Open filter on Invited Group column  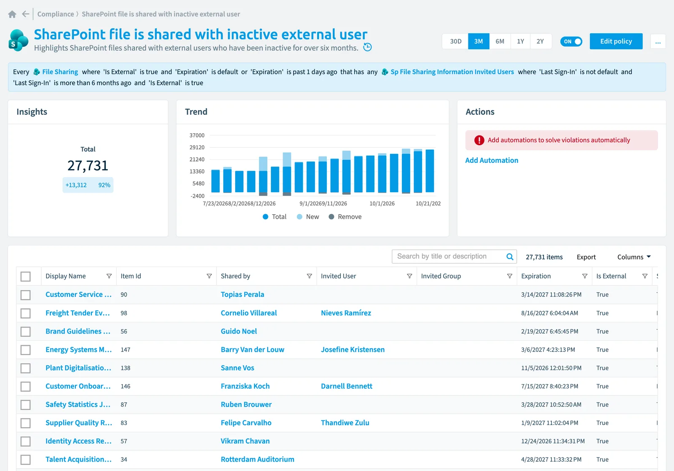click(510, 276)
